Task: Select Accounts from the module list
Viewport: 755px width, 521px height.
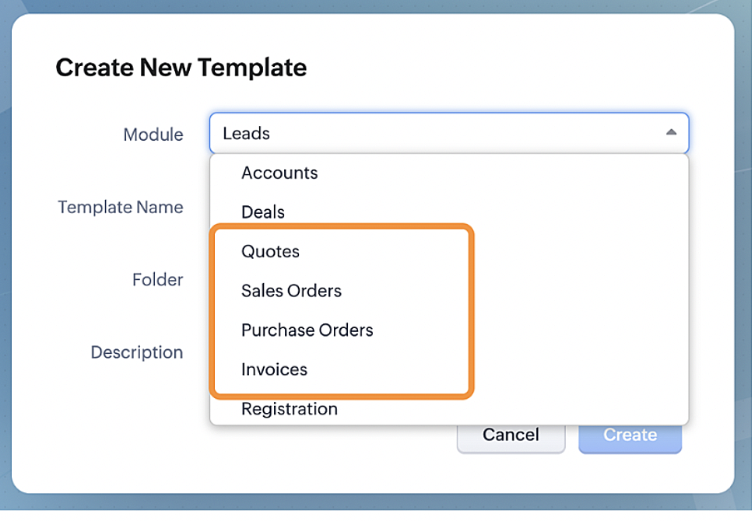Action: point(279,173)
